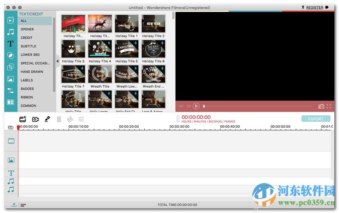
Task: Click the templates grid scrollbar
Action: 174,16
